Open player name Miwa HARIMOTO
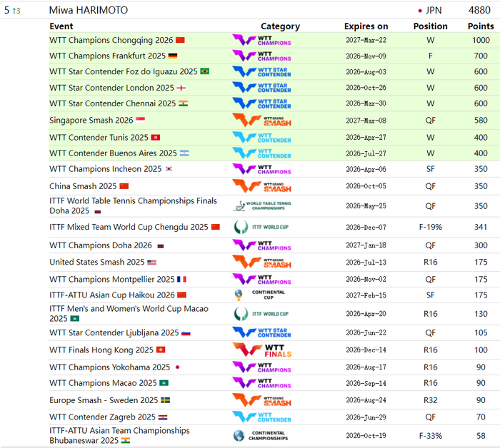Image resolution: width=500 pixels, height=448 pixels. click(x=89, y=10)
